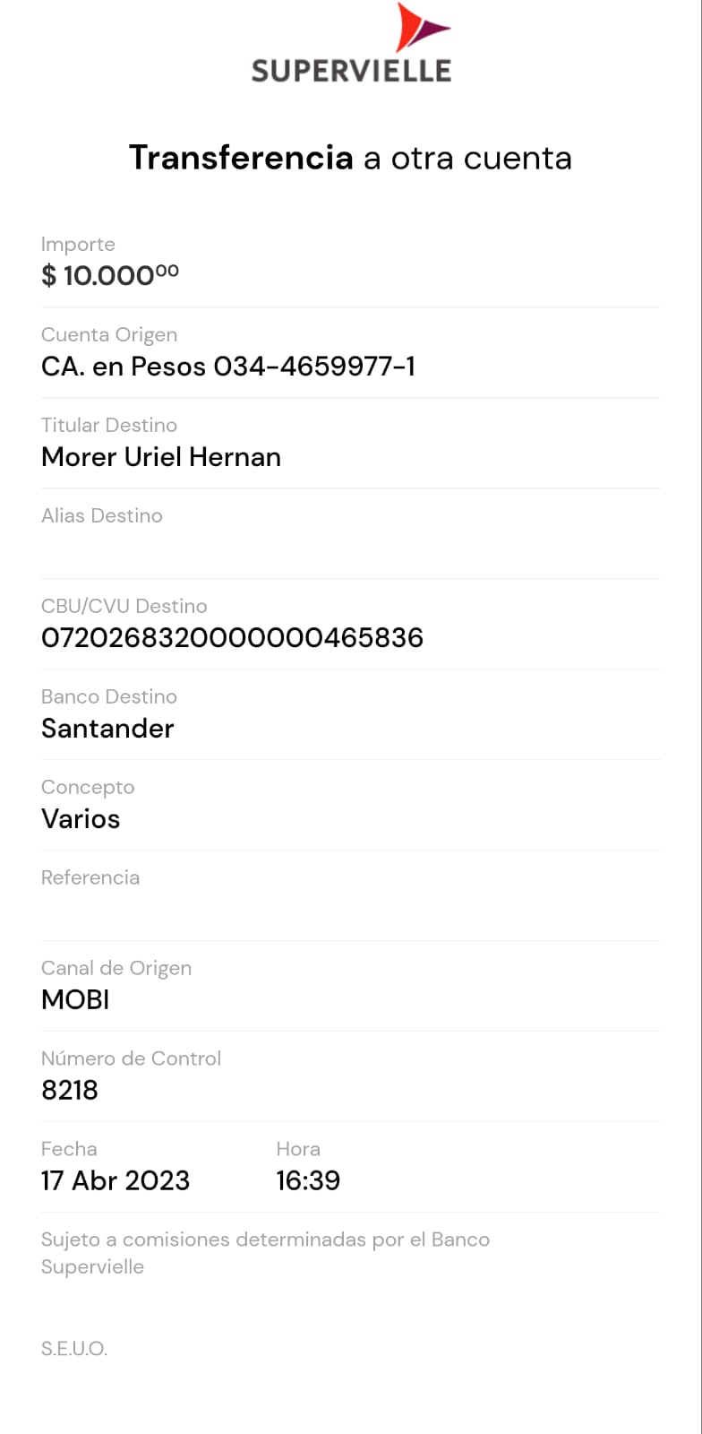The image size is (702, 1434).
Task: Click the Alias Destino label
Action: [102, 516]
